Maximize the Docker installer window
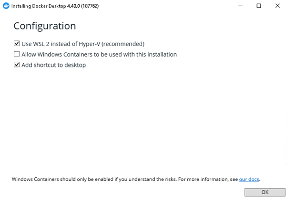 click(x=258, y=6)
